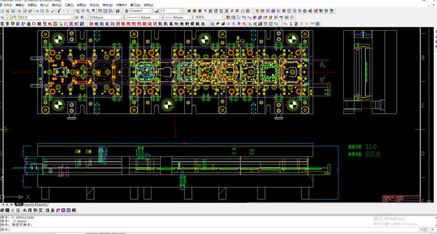437x234 pixels.
Task: Click the Help question mark icon
Action: point(118,11)
